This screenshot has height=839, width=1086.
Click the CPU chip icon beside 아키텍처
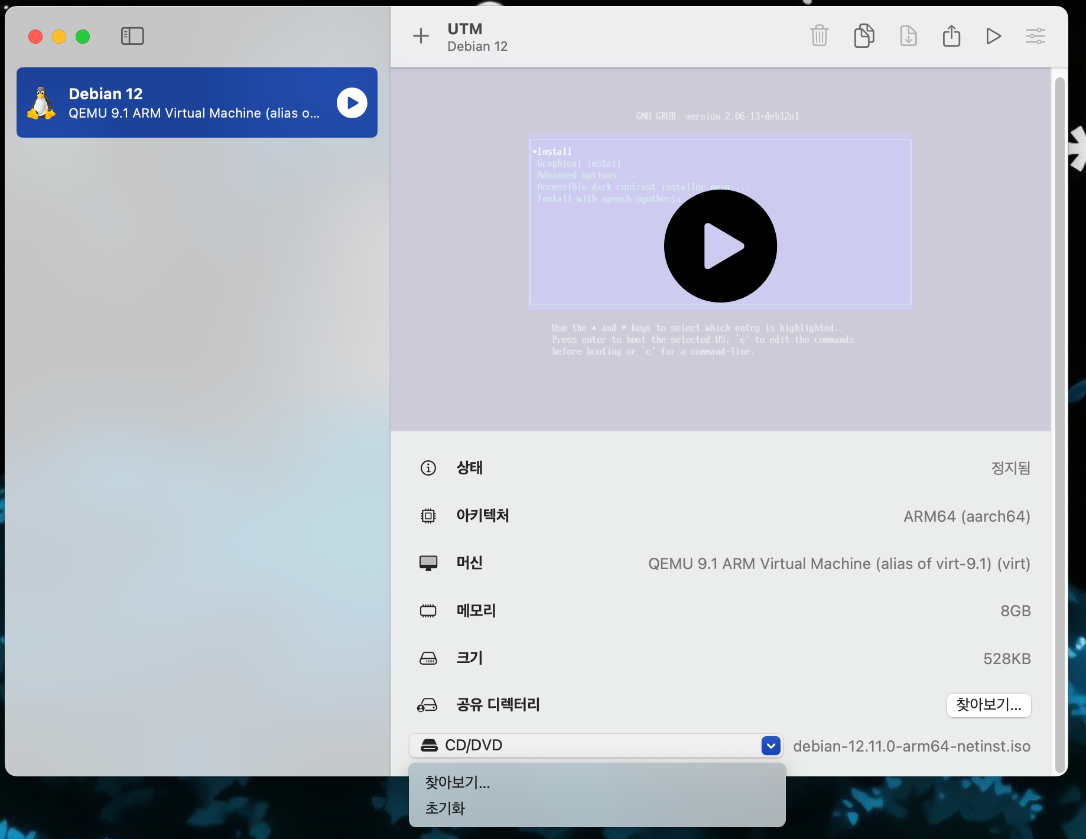pos(428,516)
